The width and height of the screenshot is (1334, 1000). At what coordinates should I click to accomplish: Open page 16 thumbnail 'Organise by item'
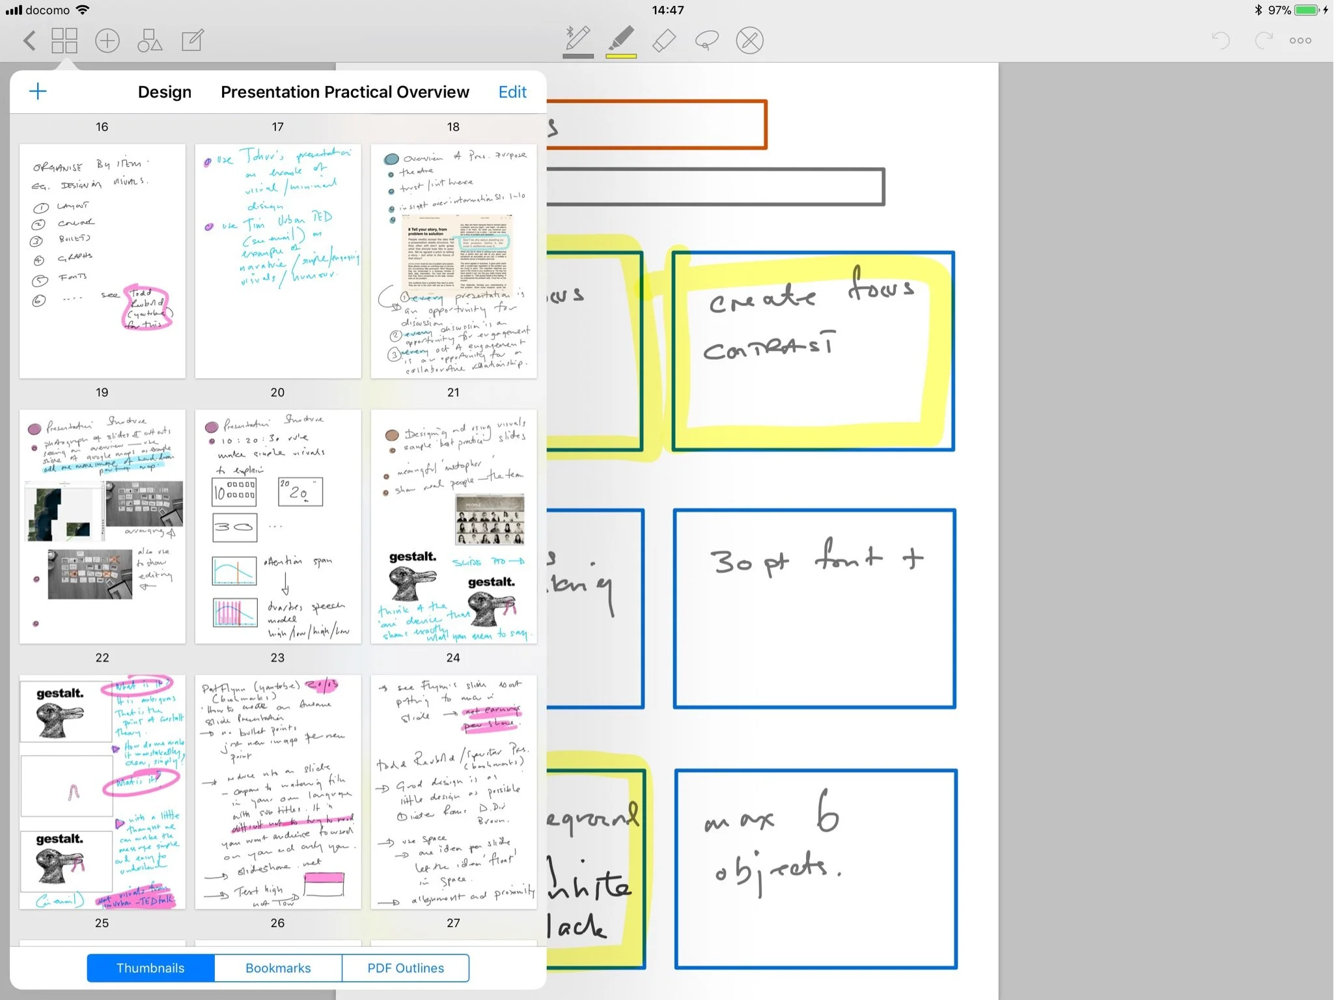pos(102,260)
